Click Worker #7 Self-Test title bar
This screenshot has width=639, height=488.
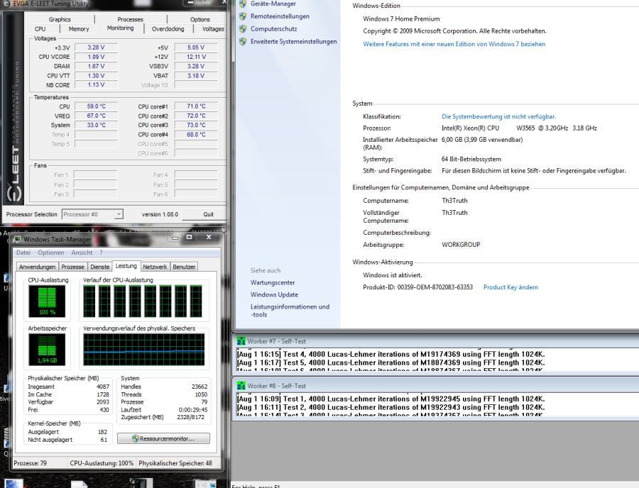point(436,341)
